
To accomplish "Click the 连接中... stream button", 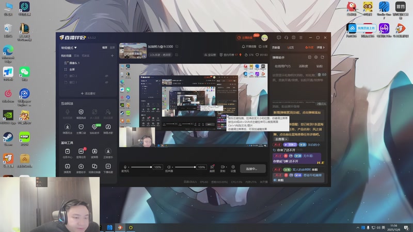I will pos(253,169).
